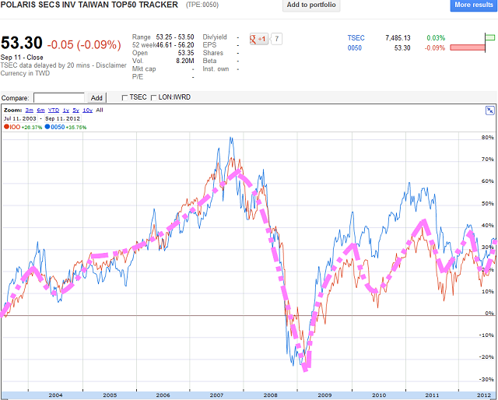Focus the Compare ticker input field
The width and height of the screenshot is (498, 400).
[x=59, y=97]
